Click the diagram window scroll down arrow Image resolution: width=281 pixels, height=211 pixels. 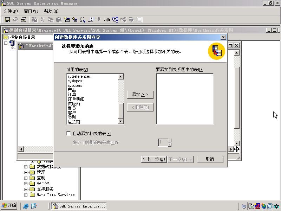pyautogui.click(x=236, y=143)
